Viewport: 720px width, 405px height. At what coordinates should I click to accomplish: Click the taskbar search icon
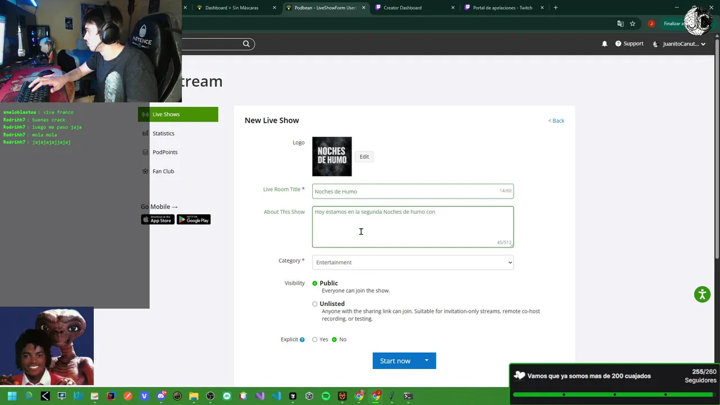(x=29, y=396)
